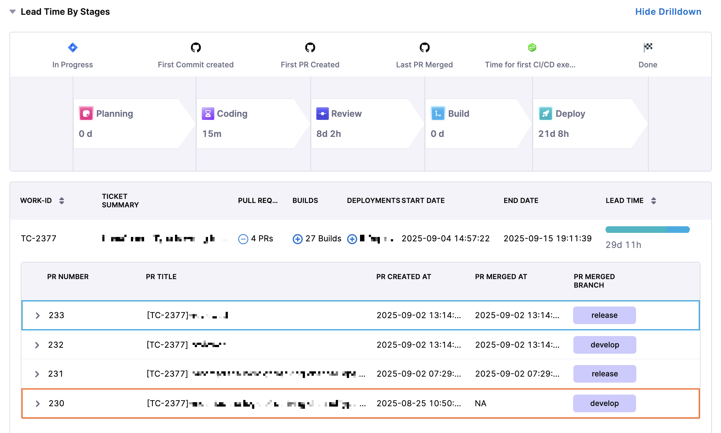Click the purple Coding hourglass icon
The image size is (721, 433).
coord(208,113)
